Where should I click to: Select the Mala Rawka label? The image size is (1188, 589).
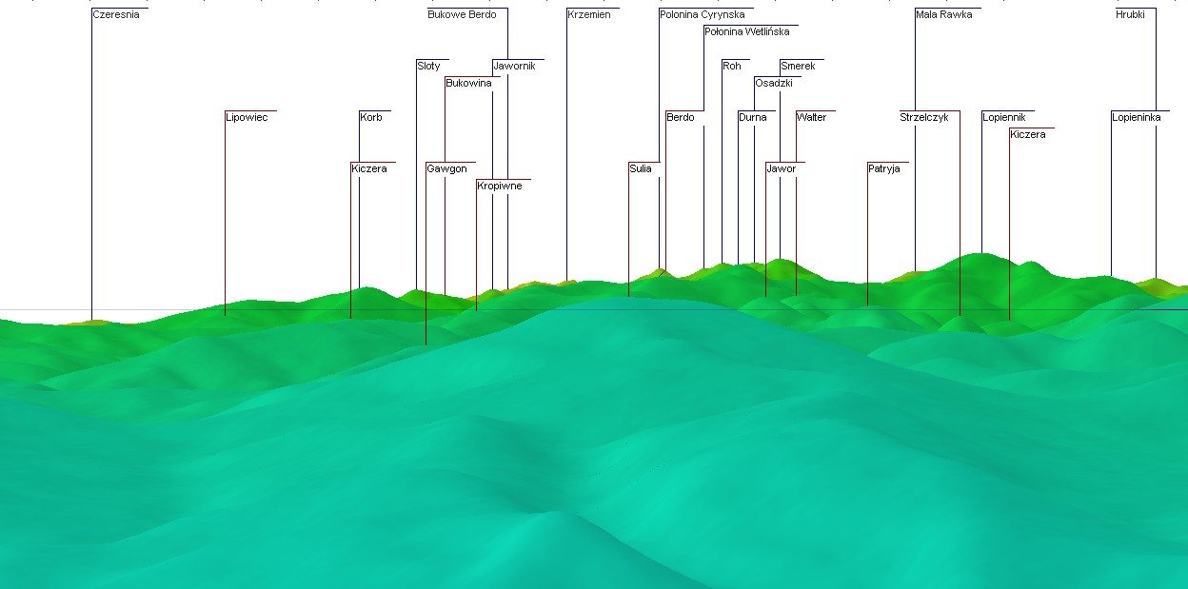(944, 15)
